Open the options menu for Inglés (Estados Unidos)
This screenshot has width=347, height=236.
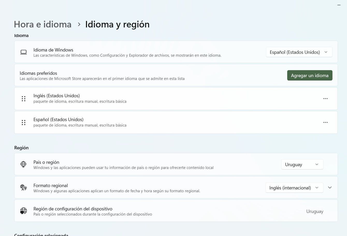[x=326, y=99]
